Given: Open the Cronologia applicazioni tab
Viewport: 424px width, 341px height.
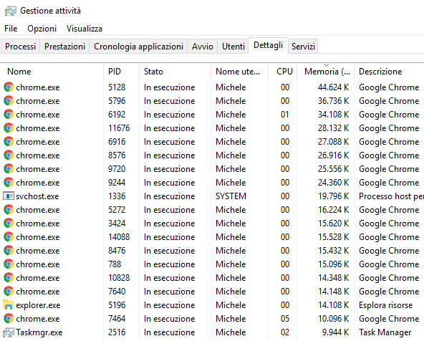Looking at the screenshot, I should 138,47.
